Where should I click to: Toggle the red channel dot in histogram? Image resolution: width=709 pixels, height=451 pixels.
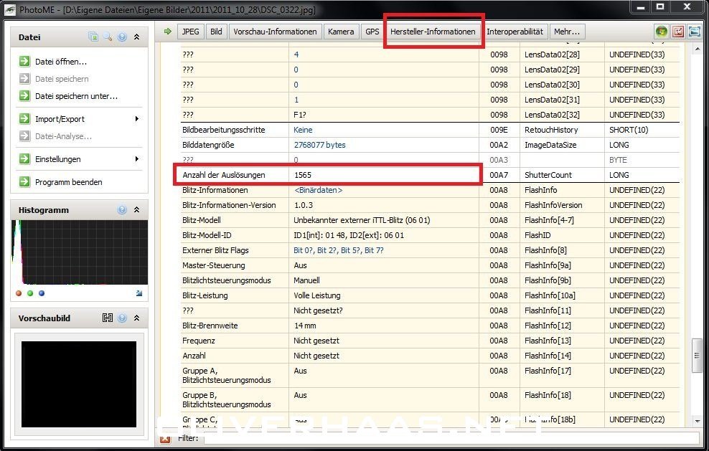[x=19, y=293]
